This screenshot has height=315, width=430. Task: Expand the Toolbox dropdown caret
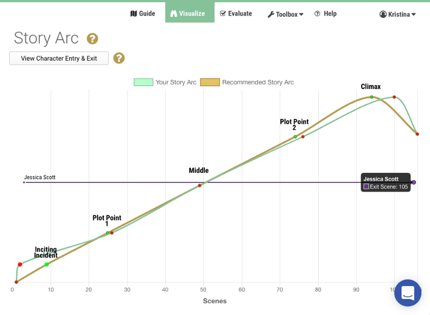pos(302,14)
